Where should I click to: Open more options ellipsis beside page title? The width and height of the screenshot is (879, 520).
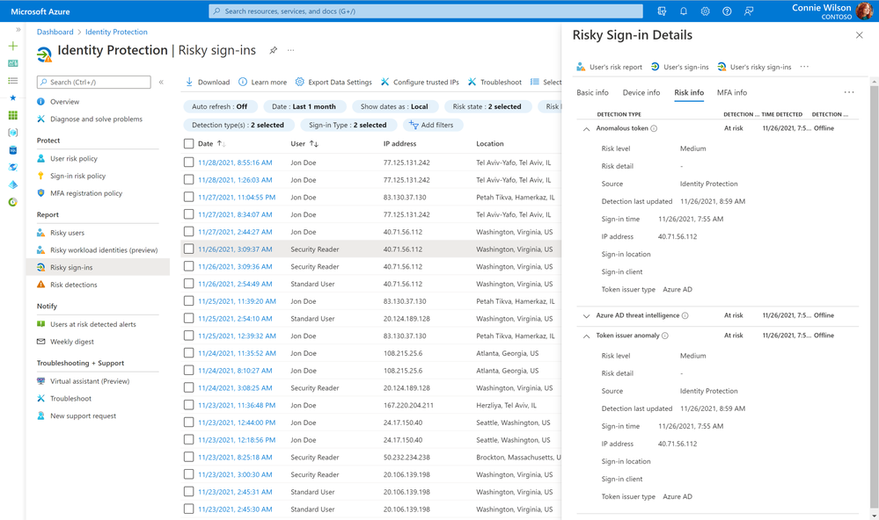[290, 50]
